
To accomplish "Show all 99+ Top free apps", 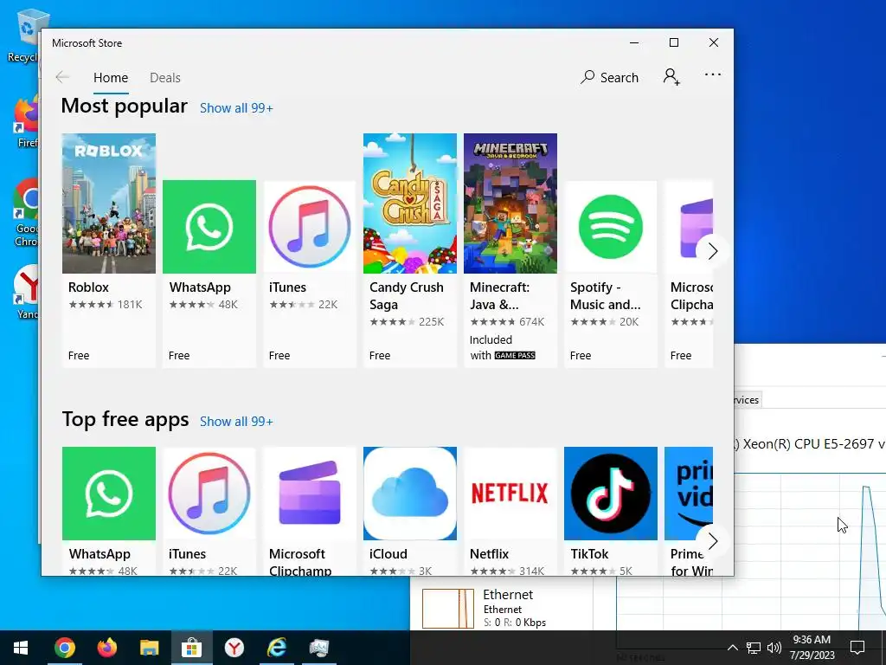I will [x=236, y=422].
